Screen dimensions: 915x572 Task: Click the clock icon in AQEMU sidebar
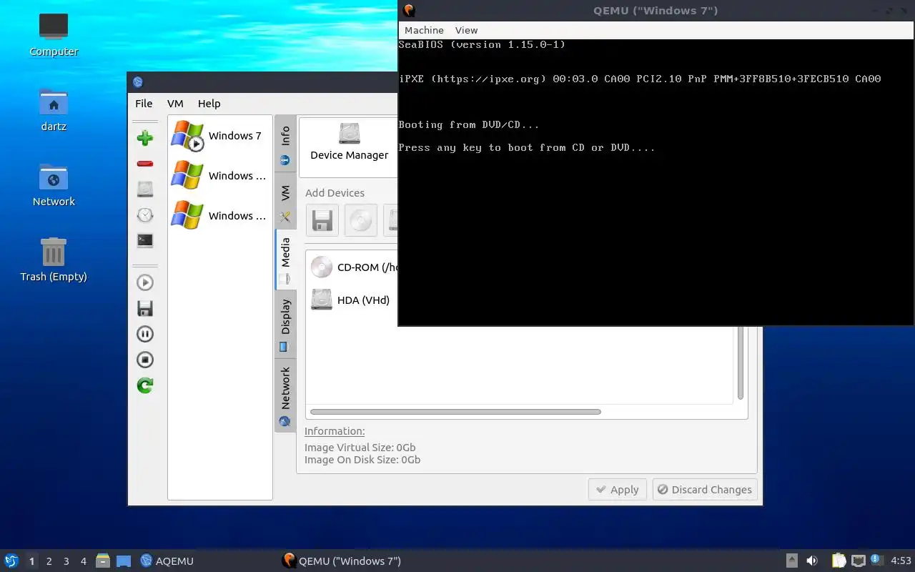145,215
